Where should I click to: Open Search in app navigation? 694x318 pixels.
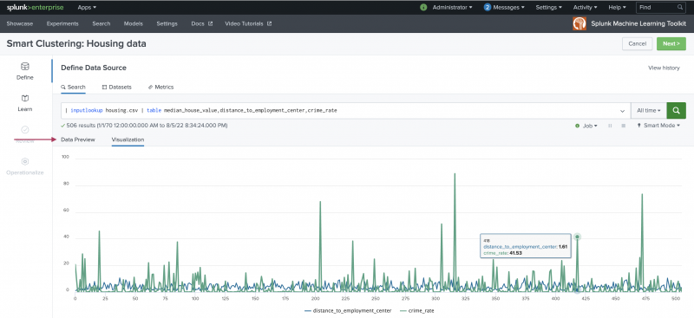point(101,23)
